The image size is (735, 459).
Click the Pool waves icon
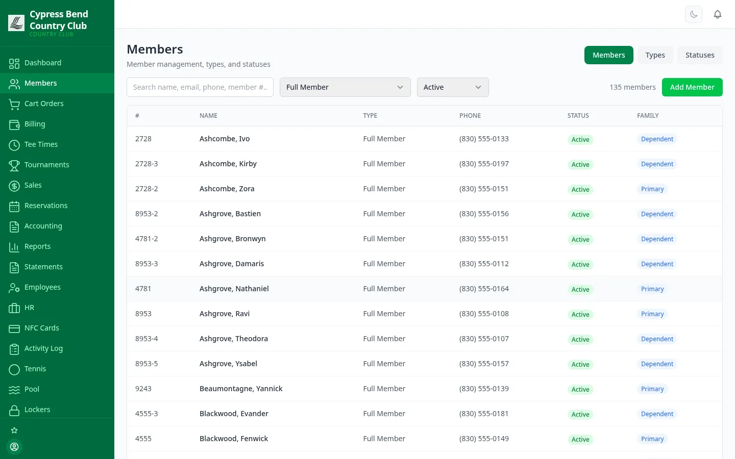point(14,390)
